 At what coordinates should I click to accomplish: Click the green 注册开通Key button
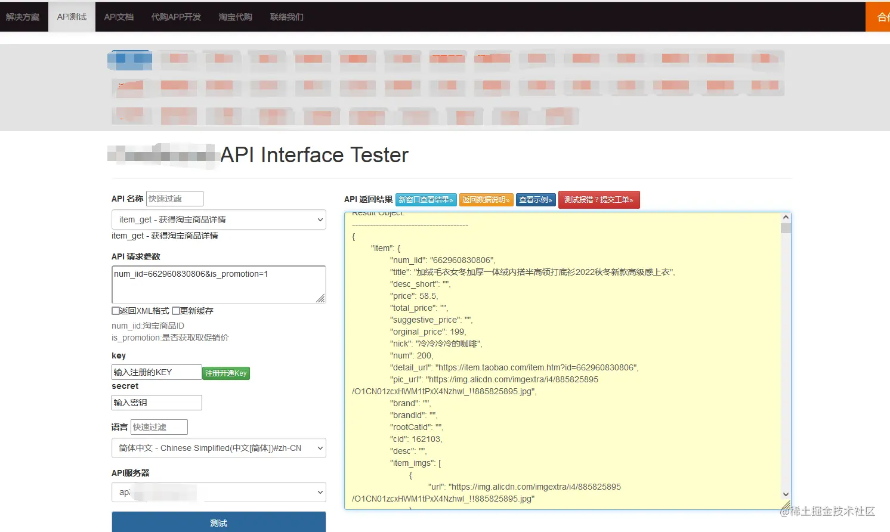[x=225, y=373]
